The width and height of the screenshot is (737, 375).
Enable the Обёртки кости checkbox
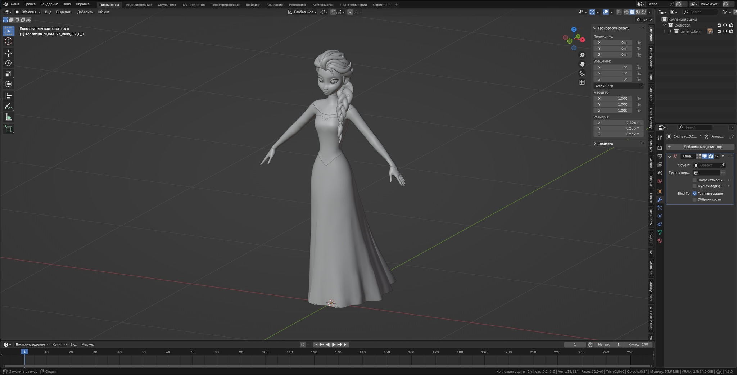click(x=695, y=199)
